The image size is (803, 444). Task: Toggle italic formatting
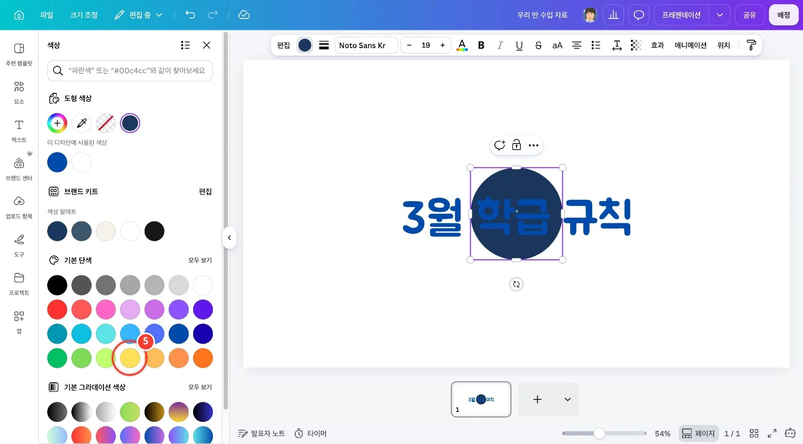click(x=500, y=45)
